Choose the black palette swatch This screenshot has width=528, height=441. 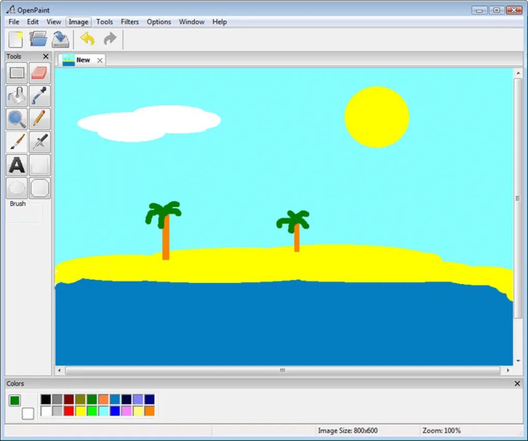46,399
